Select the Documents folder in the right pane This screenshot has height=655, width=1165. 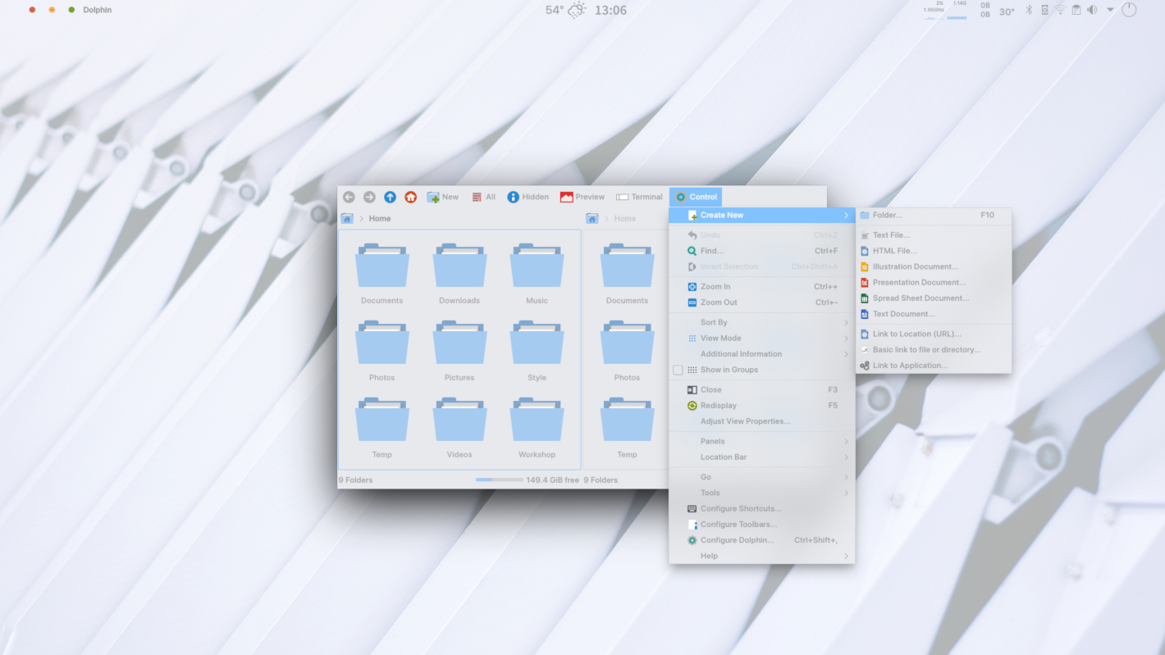click(x=627, y=274)
